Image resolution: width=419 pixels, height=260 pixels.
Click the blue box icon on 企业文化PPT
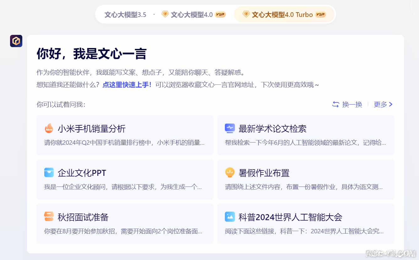pyautogui.click(x=49, y=172)
